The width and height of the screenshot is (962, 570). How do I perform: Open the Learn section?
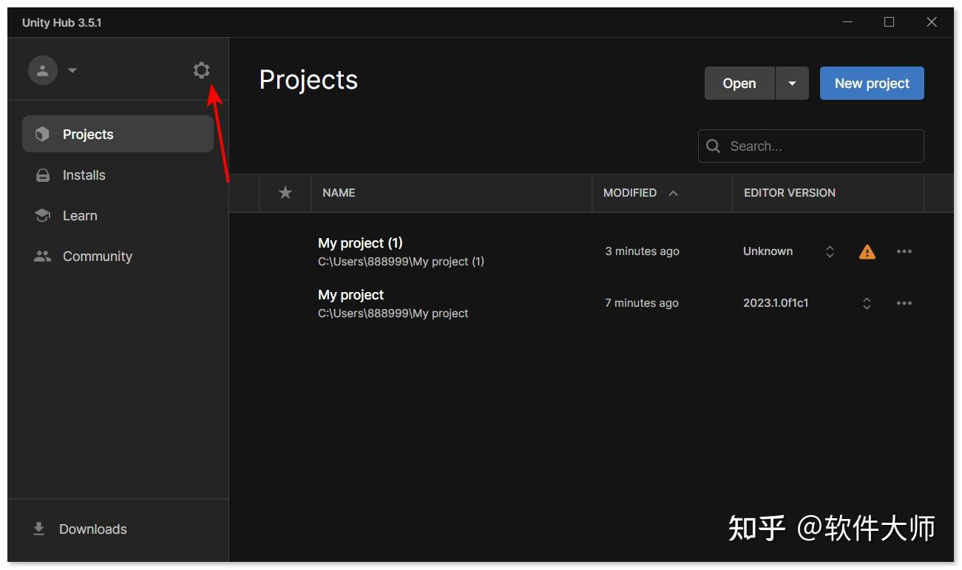pos(78,215)
